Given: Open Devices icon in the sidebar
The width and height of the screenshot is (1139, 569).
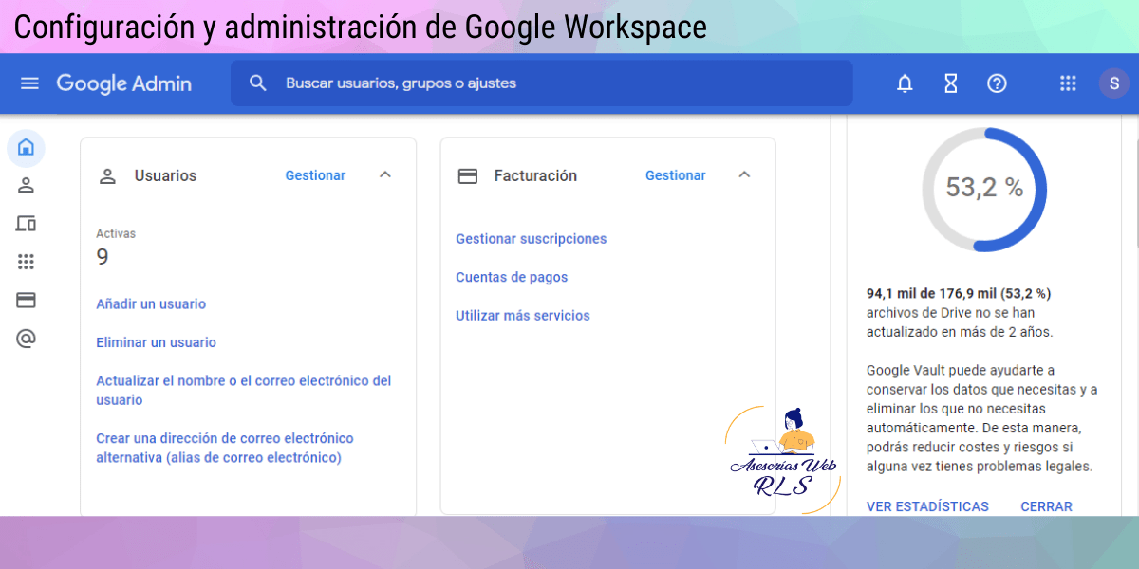Looking at the screenshot, I should click(x=27, y=224).
